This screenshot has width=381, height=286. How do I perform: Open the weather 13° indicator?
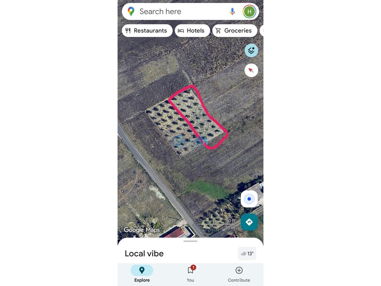(247, 254)
